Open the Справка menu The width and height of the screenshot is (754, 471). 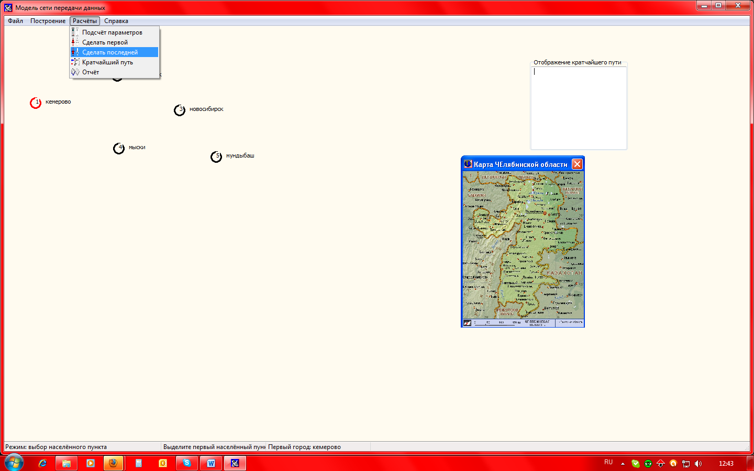pos(116,21)
